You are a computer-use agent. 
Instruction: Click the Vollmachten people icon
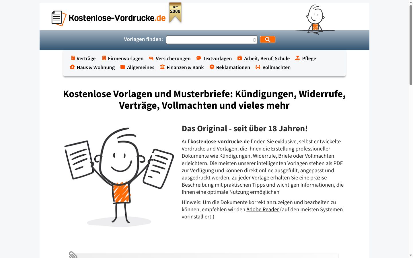point(258,67)
